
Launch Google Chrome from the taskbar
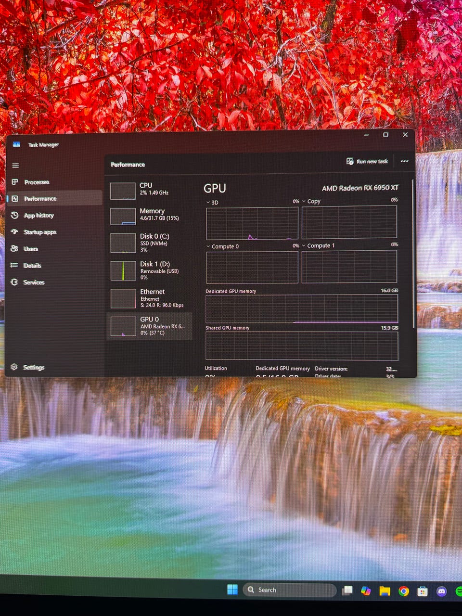(404, 591)
